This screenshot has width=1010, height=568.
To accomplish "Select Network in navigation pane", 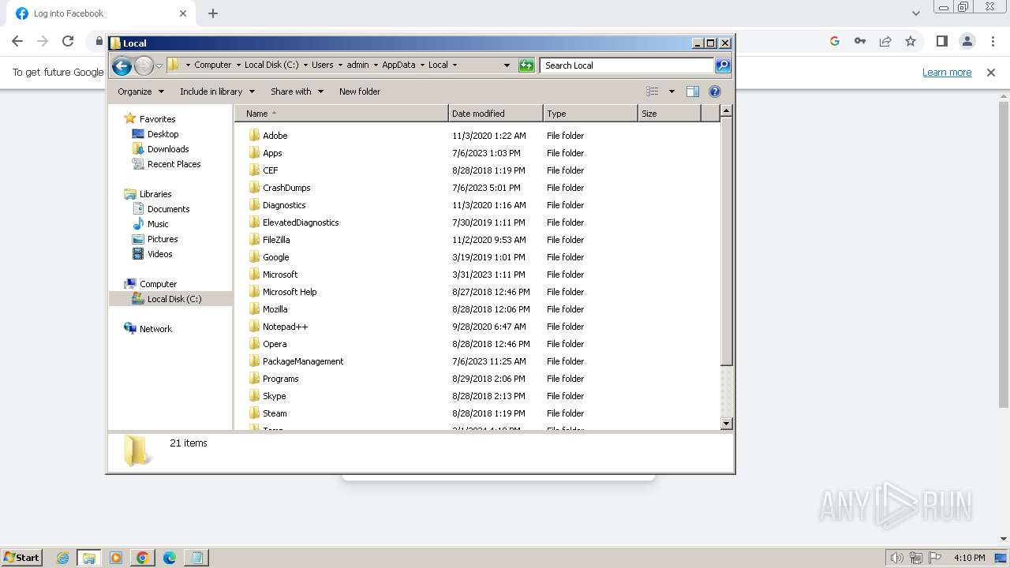I will (x=155, y=329).
